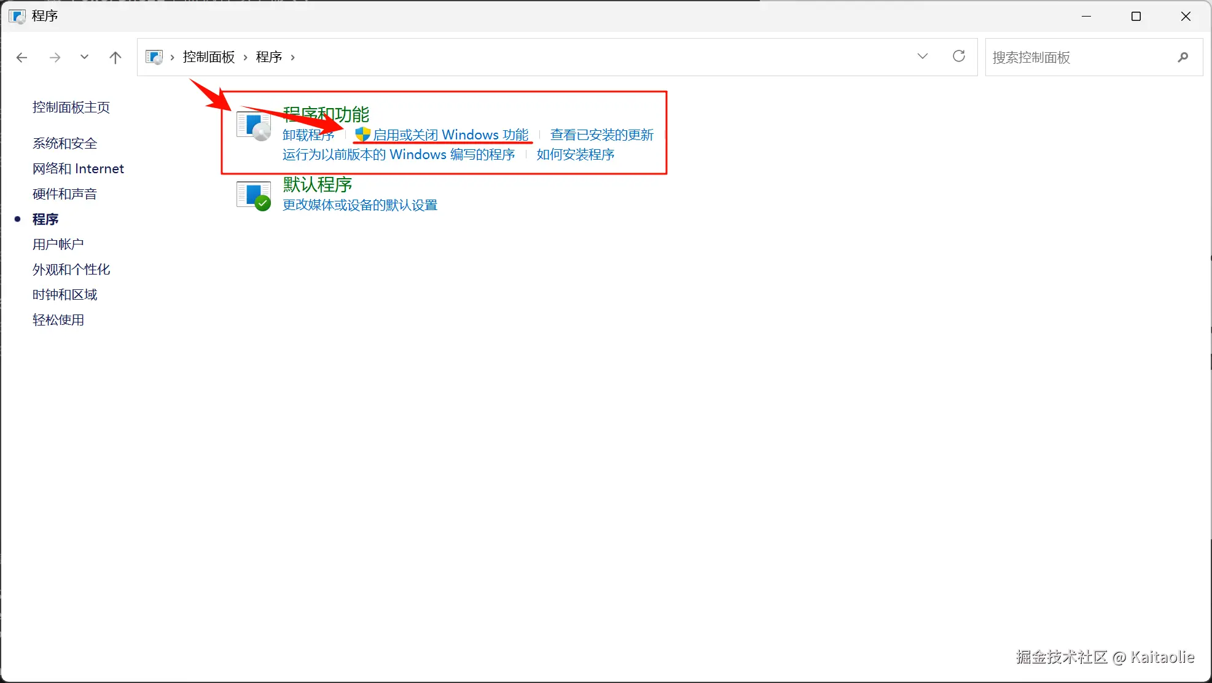Select 网络和 Internet in the sidebar
This screenshot has height=683, width=1212.
pos(78,169)
